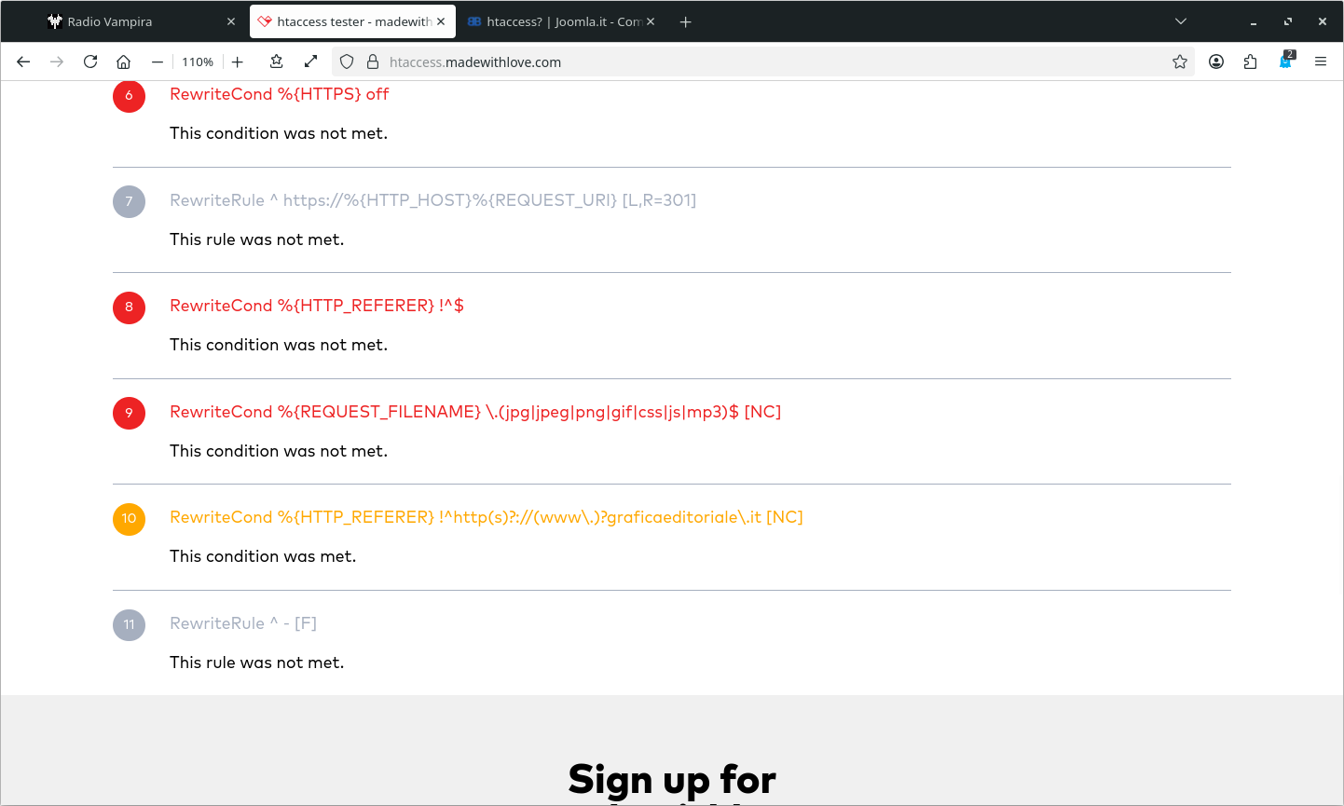Screen dimensions: 1344x806
Task: Open the list-all-tabs chevron
Action: 1181,20
